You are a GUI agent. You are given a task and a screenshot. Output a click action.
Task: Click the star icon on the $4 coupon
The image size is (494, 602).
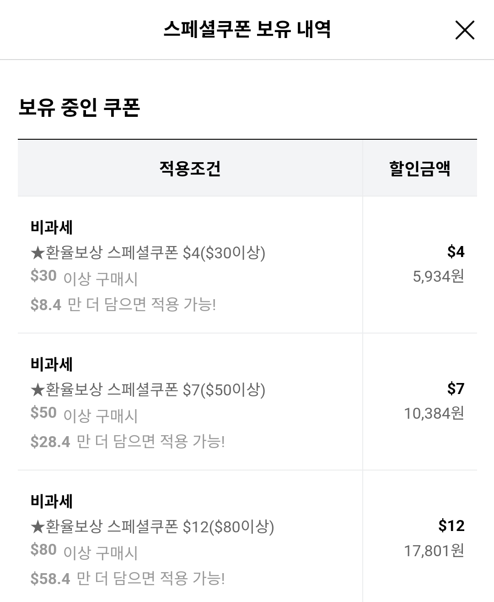38,252
